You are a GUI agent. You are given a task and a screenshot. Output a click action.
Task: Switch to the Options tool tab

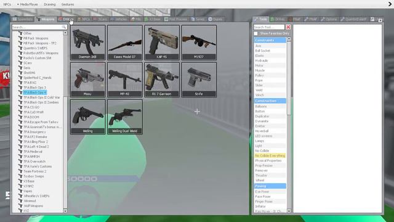(x=329, y=19)
